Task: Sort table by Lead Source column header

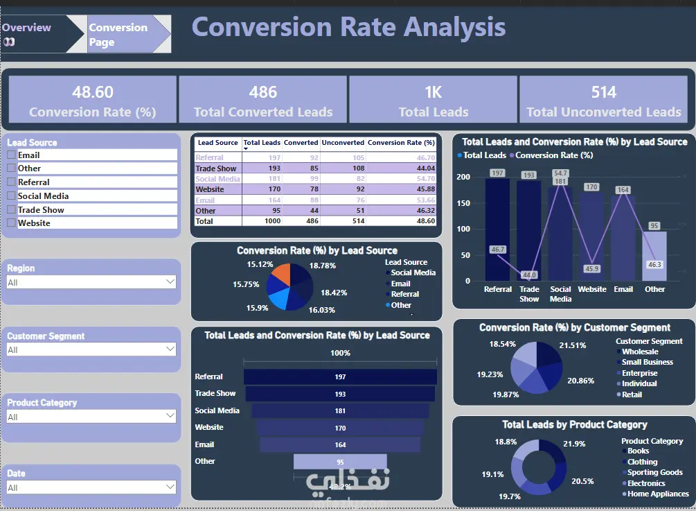Action: coord(218,143)
